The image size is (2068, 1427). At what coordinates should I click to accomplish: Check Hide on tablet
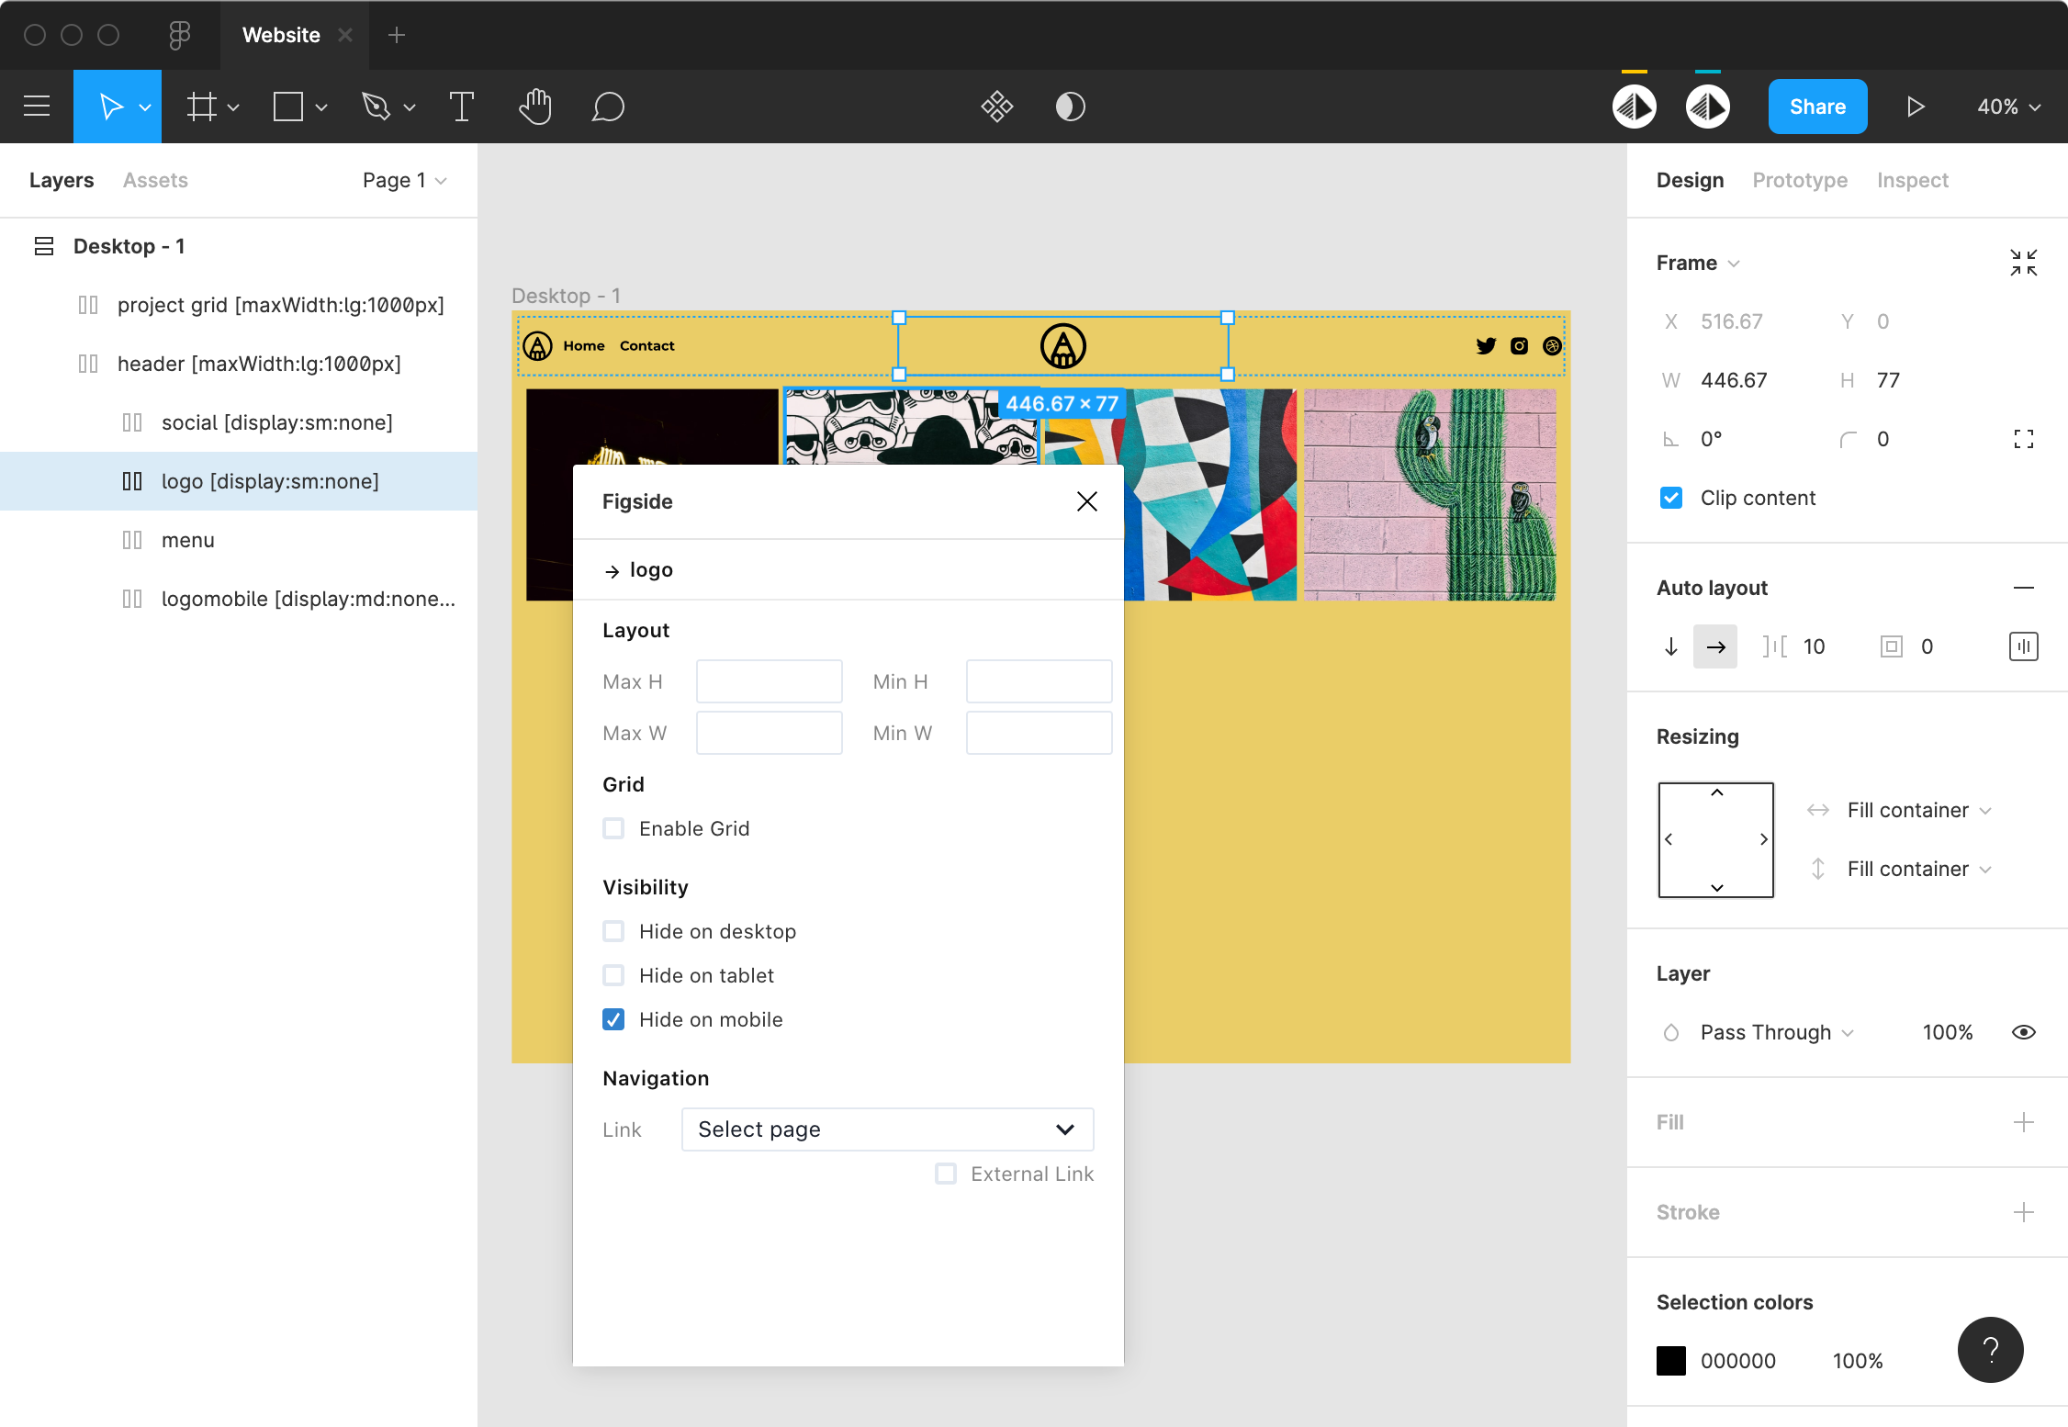coord(613,975)
